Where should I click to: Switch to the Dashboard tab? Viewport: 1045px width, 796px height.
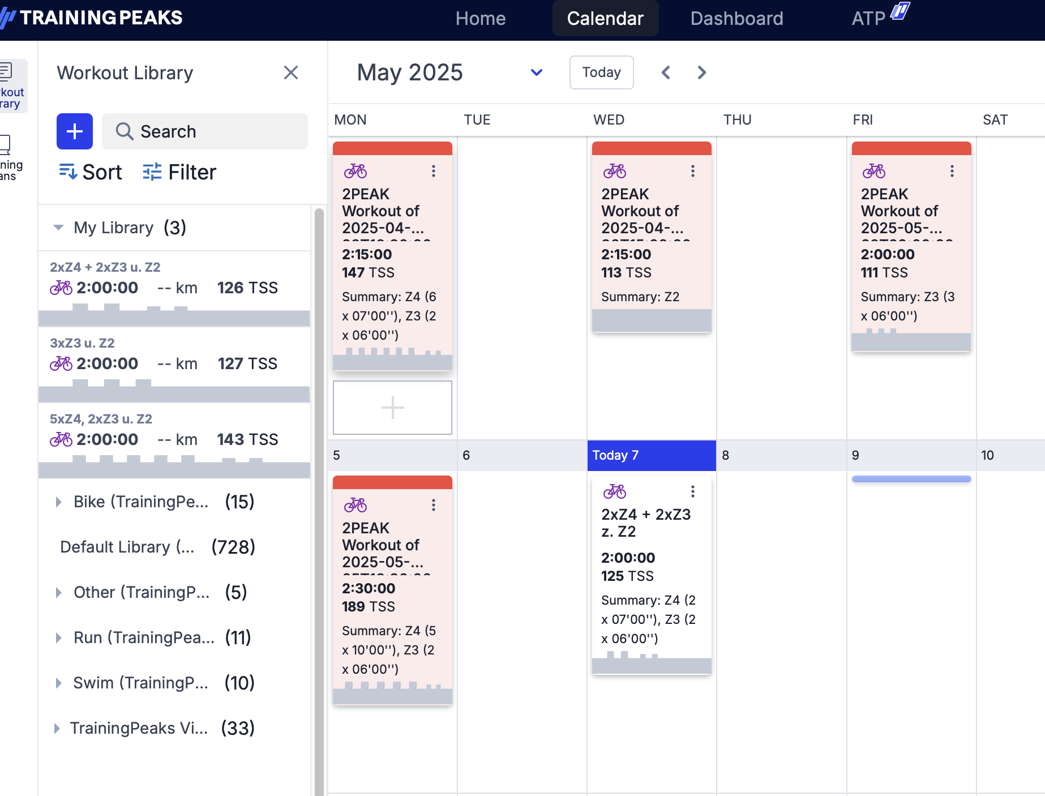pyautogui.click(x=736, y=19)
